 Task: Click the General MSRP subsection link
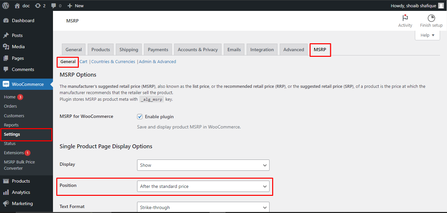tap(68, 62)
